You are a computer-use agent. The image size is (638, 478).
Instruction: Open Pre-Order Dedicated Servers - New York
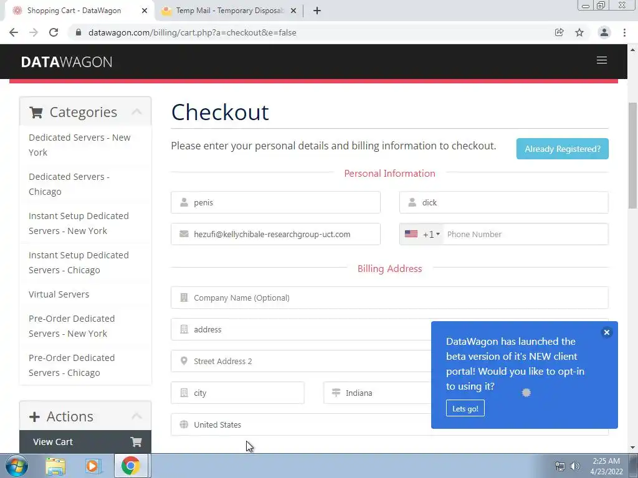(85, 326)
